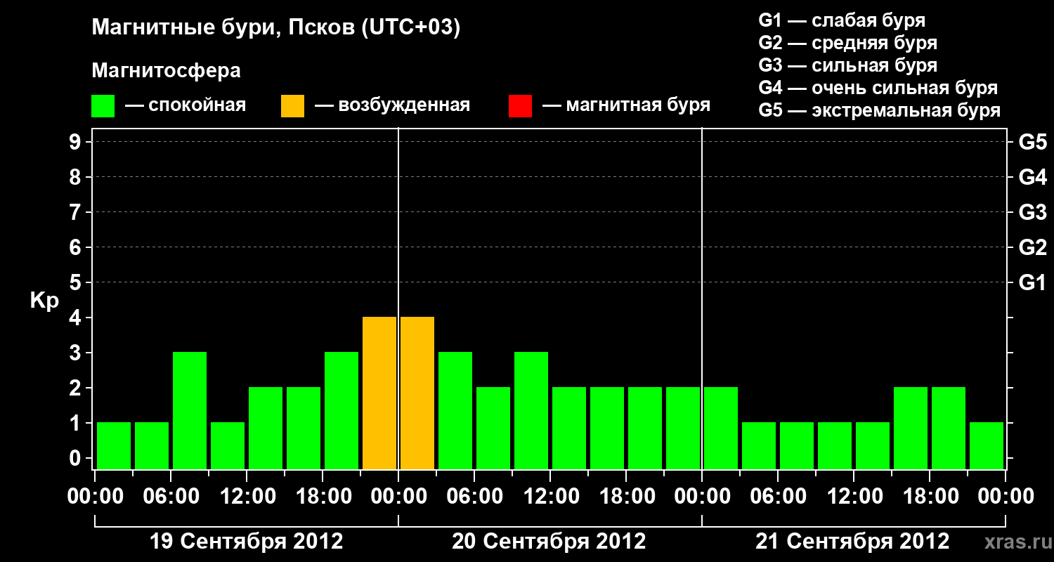Select the 'G5 — экстремальная буря' description line
Image resolution: width=1054 pixels, height=562 pixels.
(x=879, y=110)
